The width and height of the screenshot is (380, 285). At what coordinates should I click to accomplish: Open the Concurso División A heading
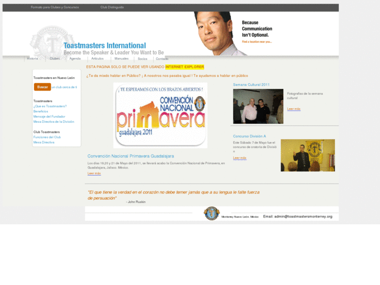click(x=249, y=136)
